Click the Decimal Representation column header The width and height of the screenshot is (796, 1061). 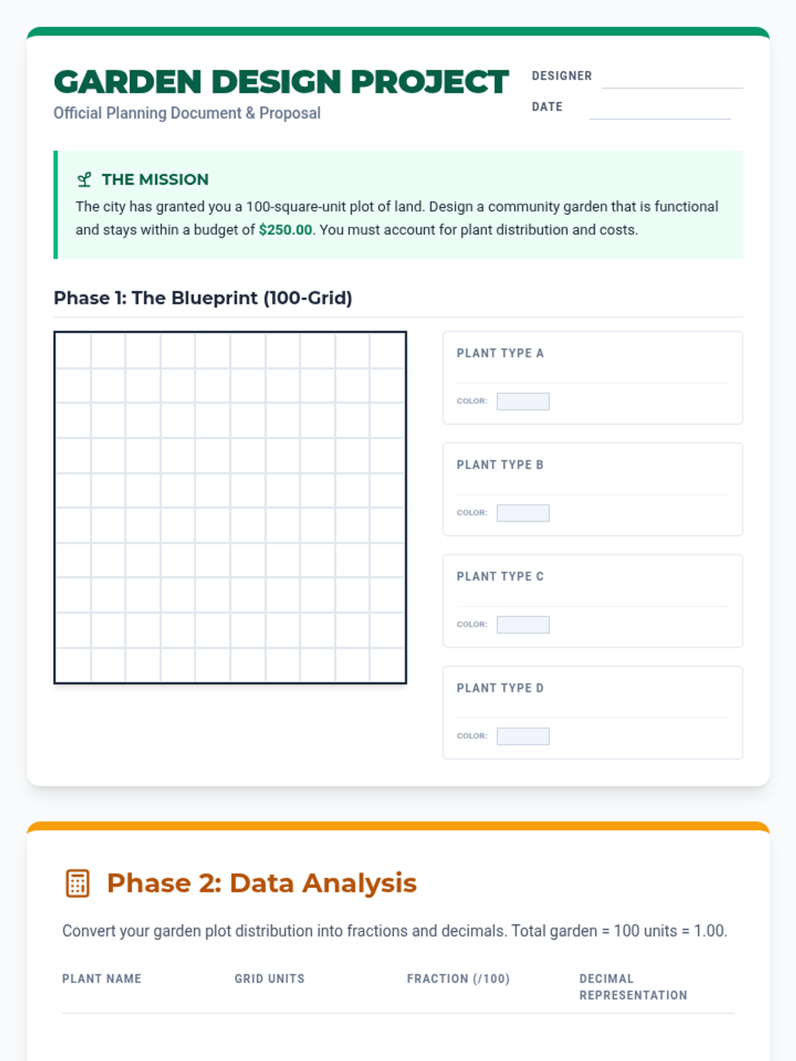tap(633, 987)
